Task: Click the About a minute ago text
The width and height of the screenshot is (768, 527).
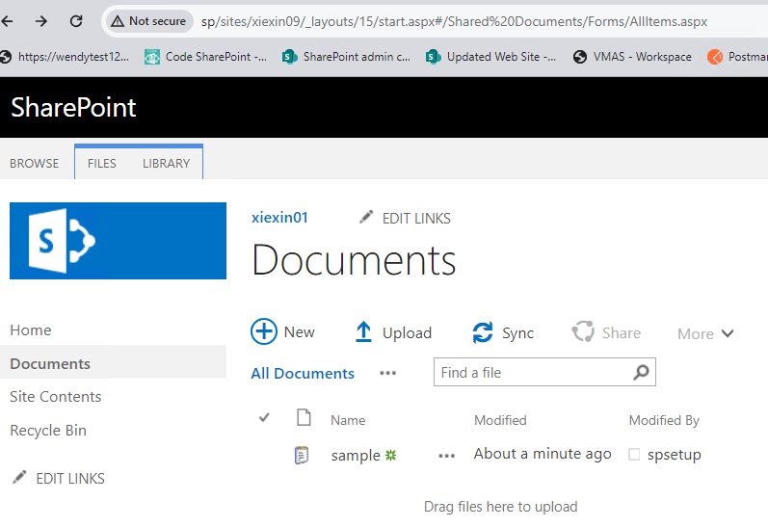Action: pyautogui.click(x=543, y=454)
